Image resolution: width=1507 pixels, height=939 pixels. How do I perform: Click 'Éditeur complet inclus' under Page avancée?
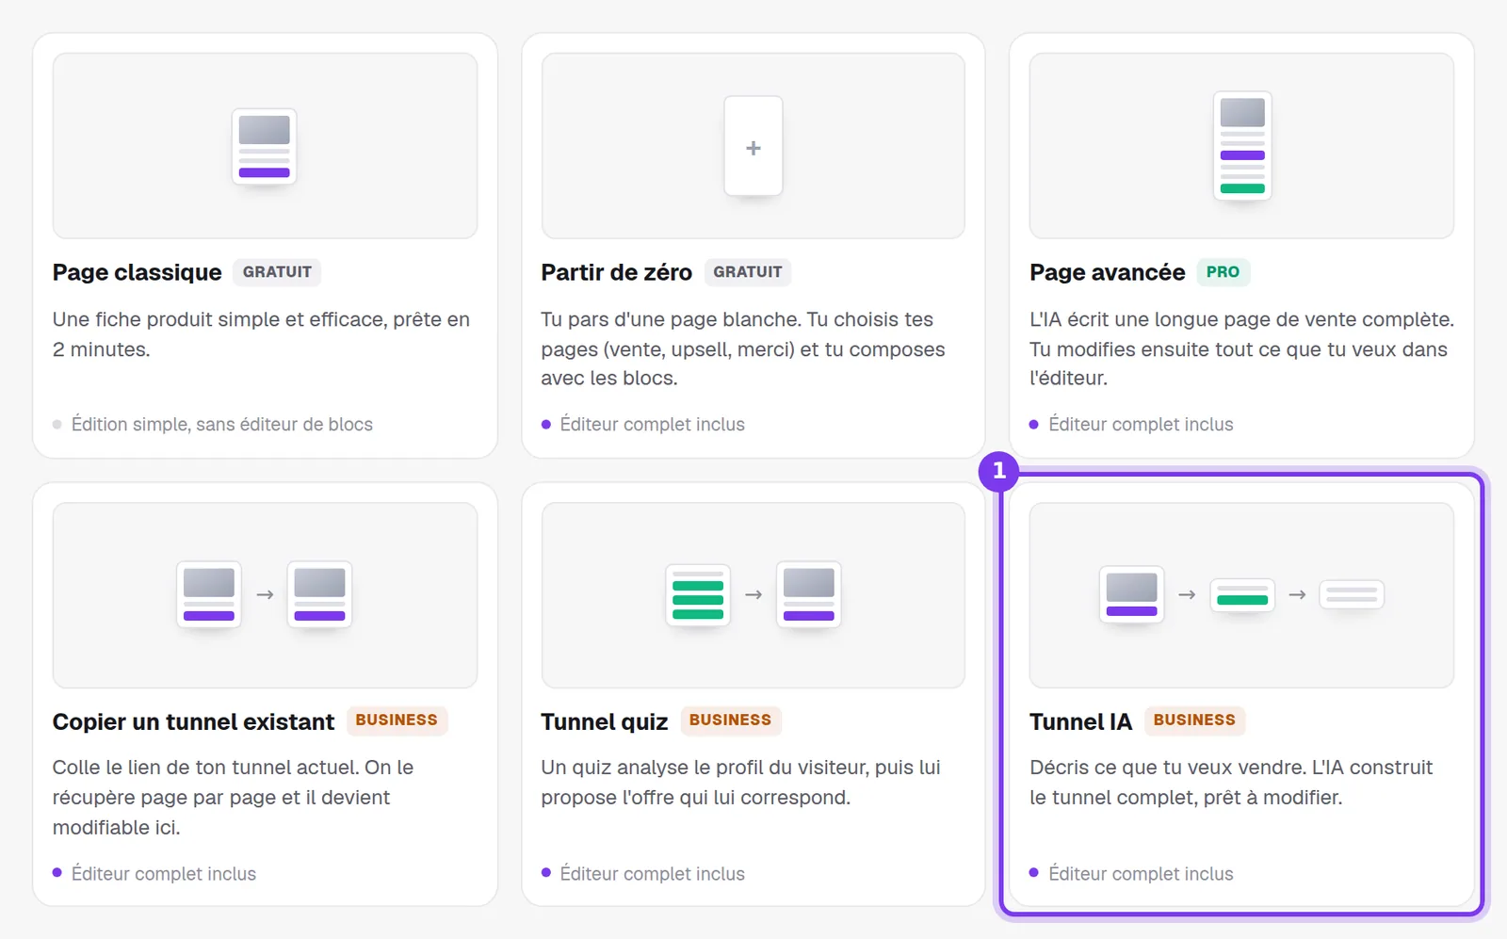click(x=1142, y=425)
